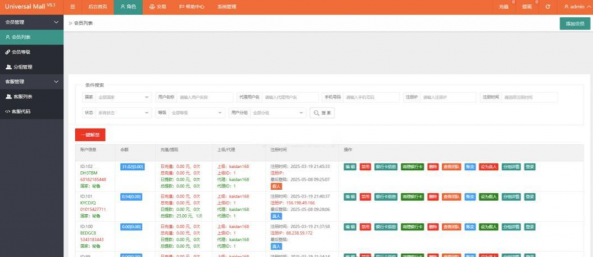
Task: Open 会员列表 in the sidebar
Action: pyautogui.click(x=32, y=37)
